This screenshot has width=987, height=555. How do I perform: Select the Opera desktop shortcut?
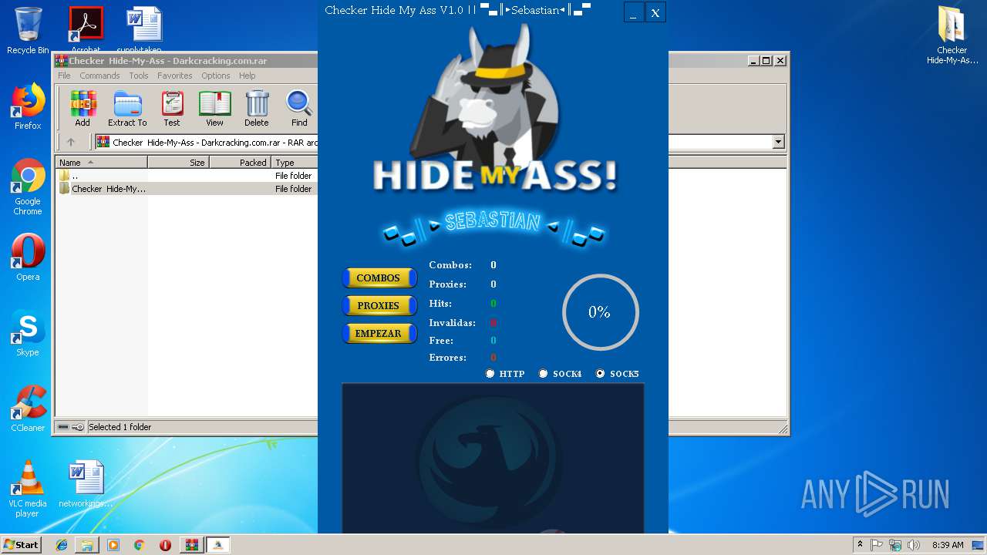coord(28,257)
